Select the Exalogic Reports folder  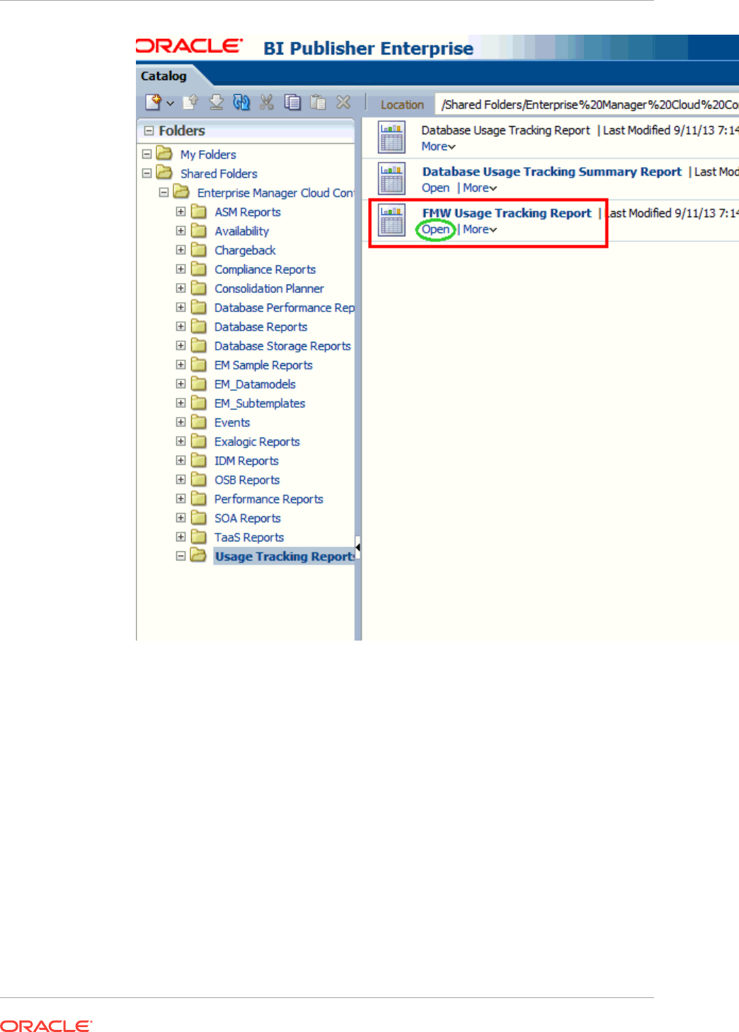tap(257, 441)
